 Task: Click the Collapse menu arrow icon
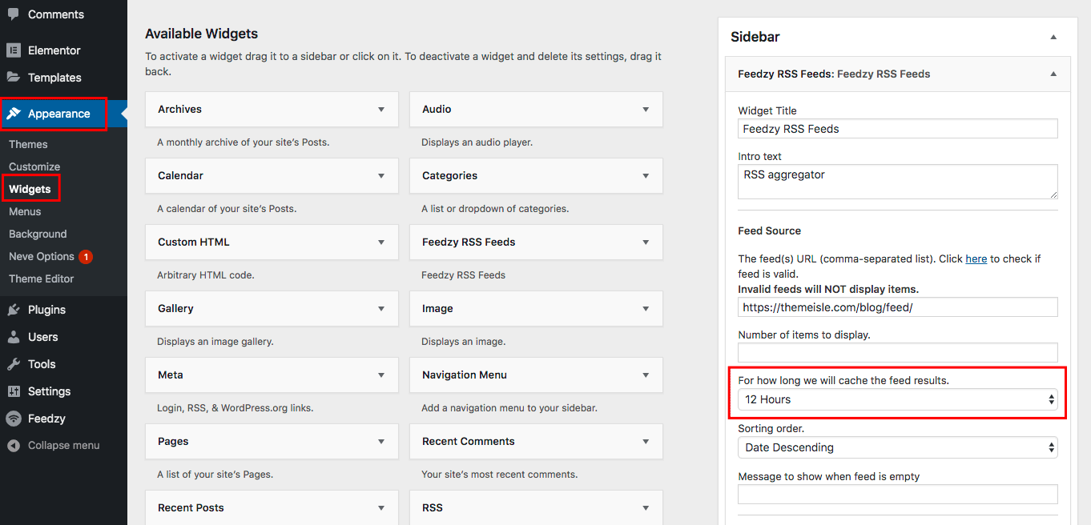(x=14, y=445)
